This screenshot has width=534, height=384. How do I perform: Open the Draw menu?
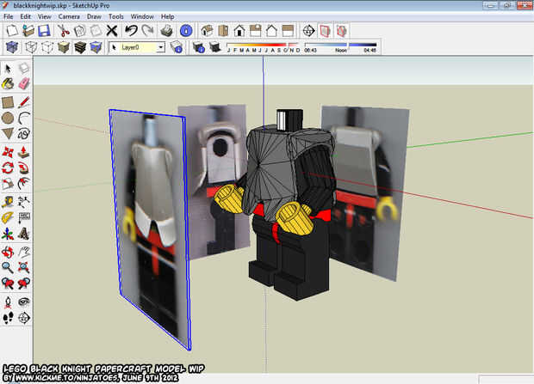click(x=93, y=16)
